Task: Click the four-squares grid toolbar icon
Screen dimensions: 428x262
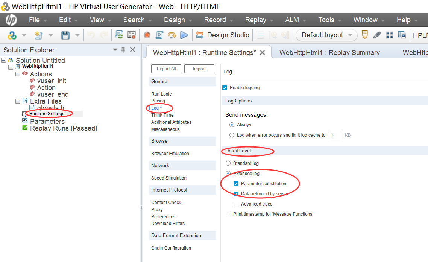Action: [390, 35]
